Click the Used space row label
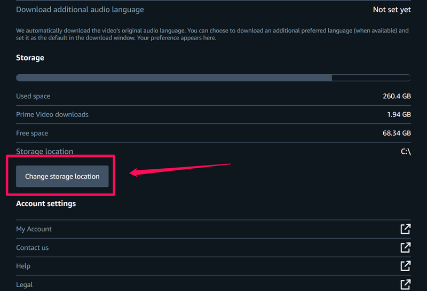The image size is (427, 291). [x=33, y=96]
